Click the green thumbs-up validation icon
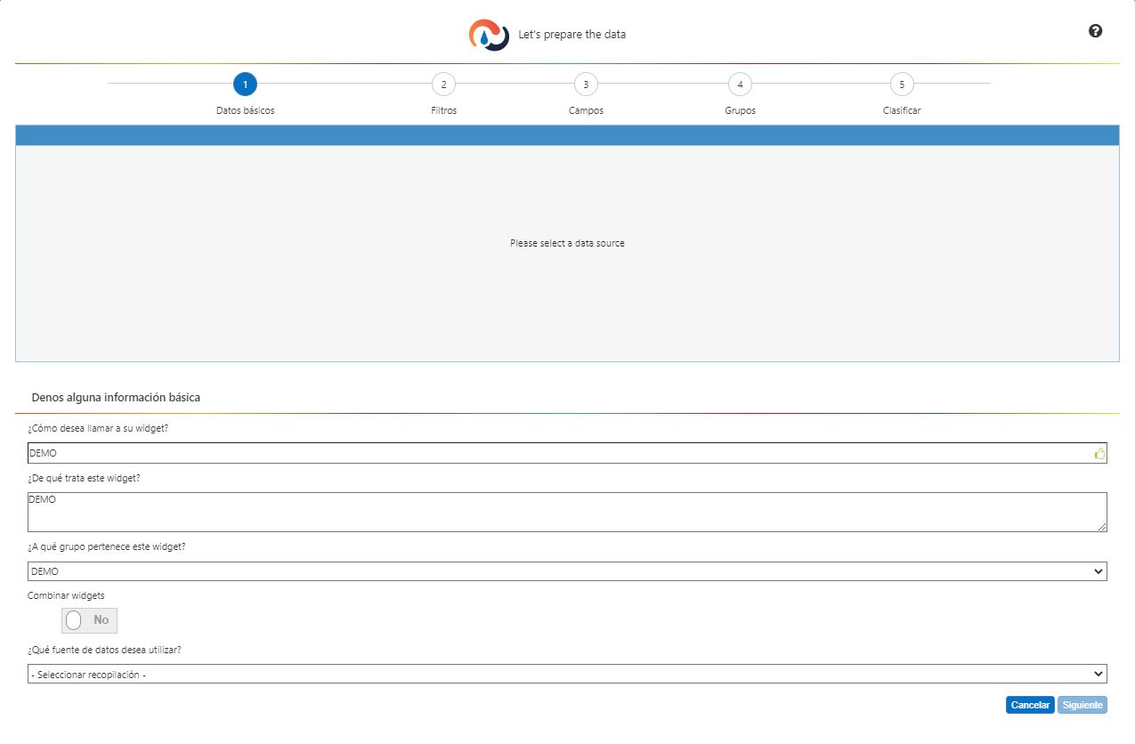Image resolution: width=1135 pixels, height=744 pixels. click(x=1099, y=454)
